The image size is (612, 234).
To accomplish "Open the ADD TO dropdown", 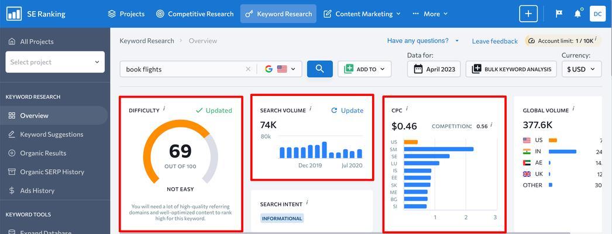I will [365, 69].
